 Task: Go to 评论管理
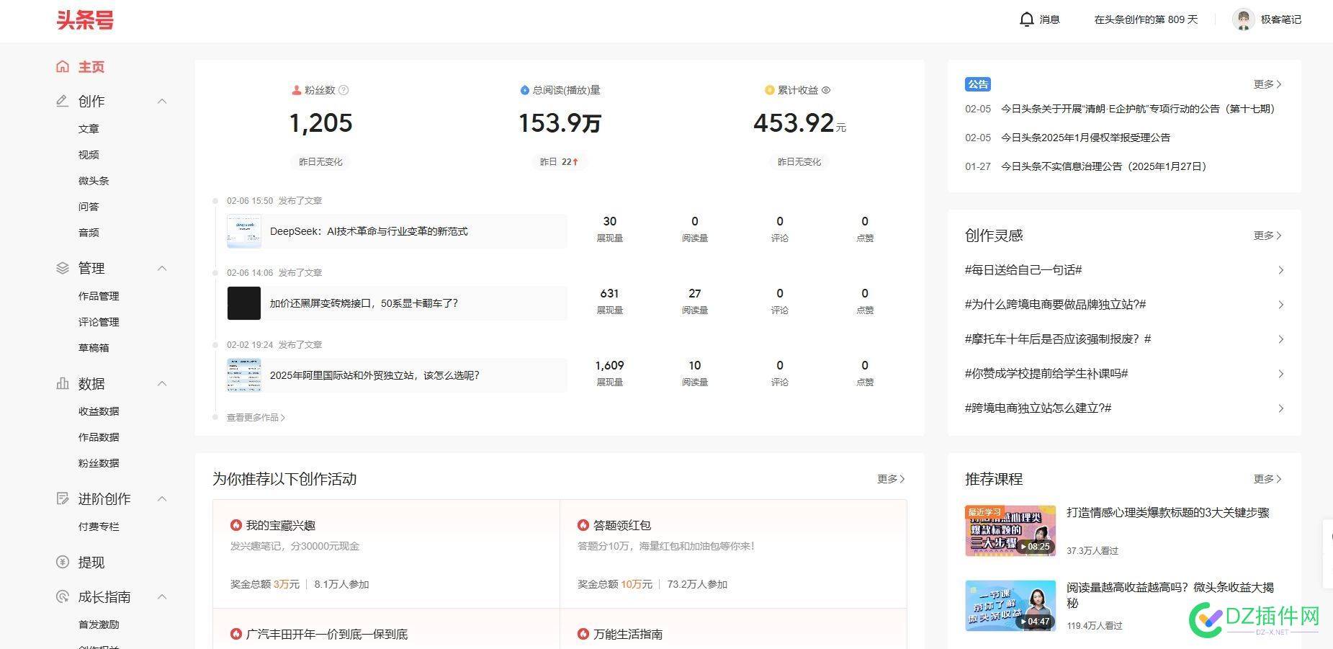99,322
